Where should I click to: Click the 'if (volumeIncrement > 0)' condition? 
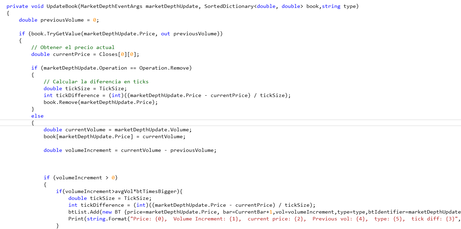coord(81,178)
